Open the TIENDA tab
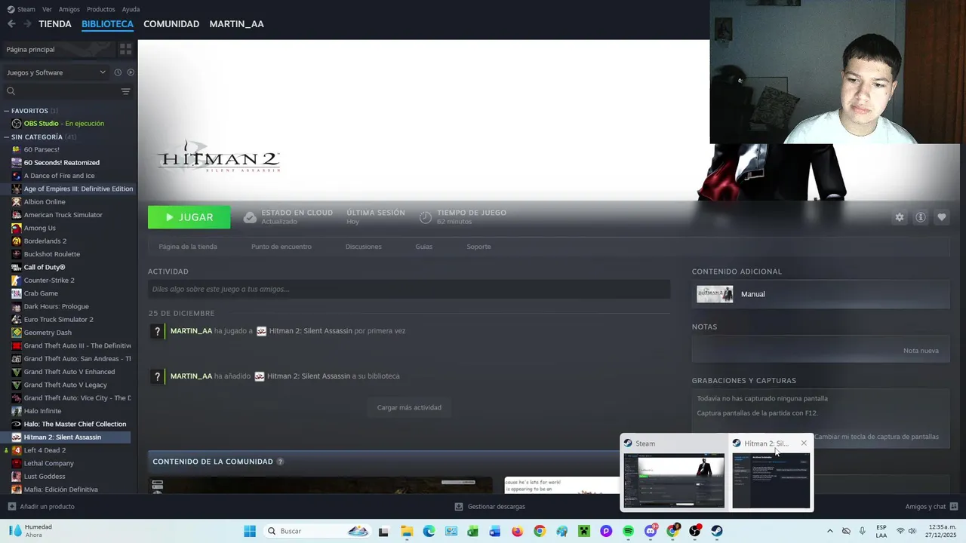Screen dimensions: 966x543 point(55,24)
